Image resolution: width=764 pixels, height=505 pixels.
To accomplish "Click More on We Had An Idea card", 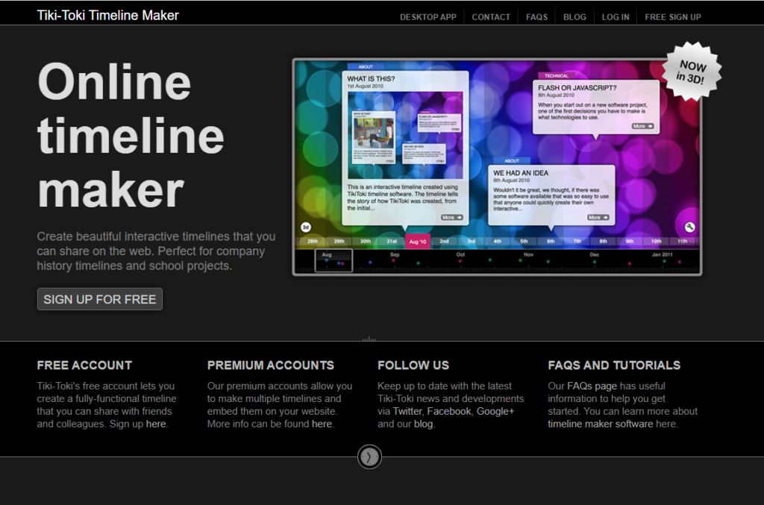I will (x=598, y=217).
